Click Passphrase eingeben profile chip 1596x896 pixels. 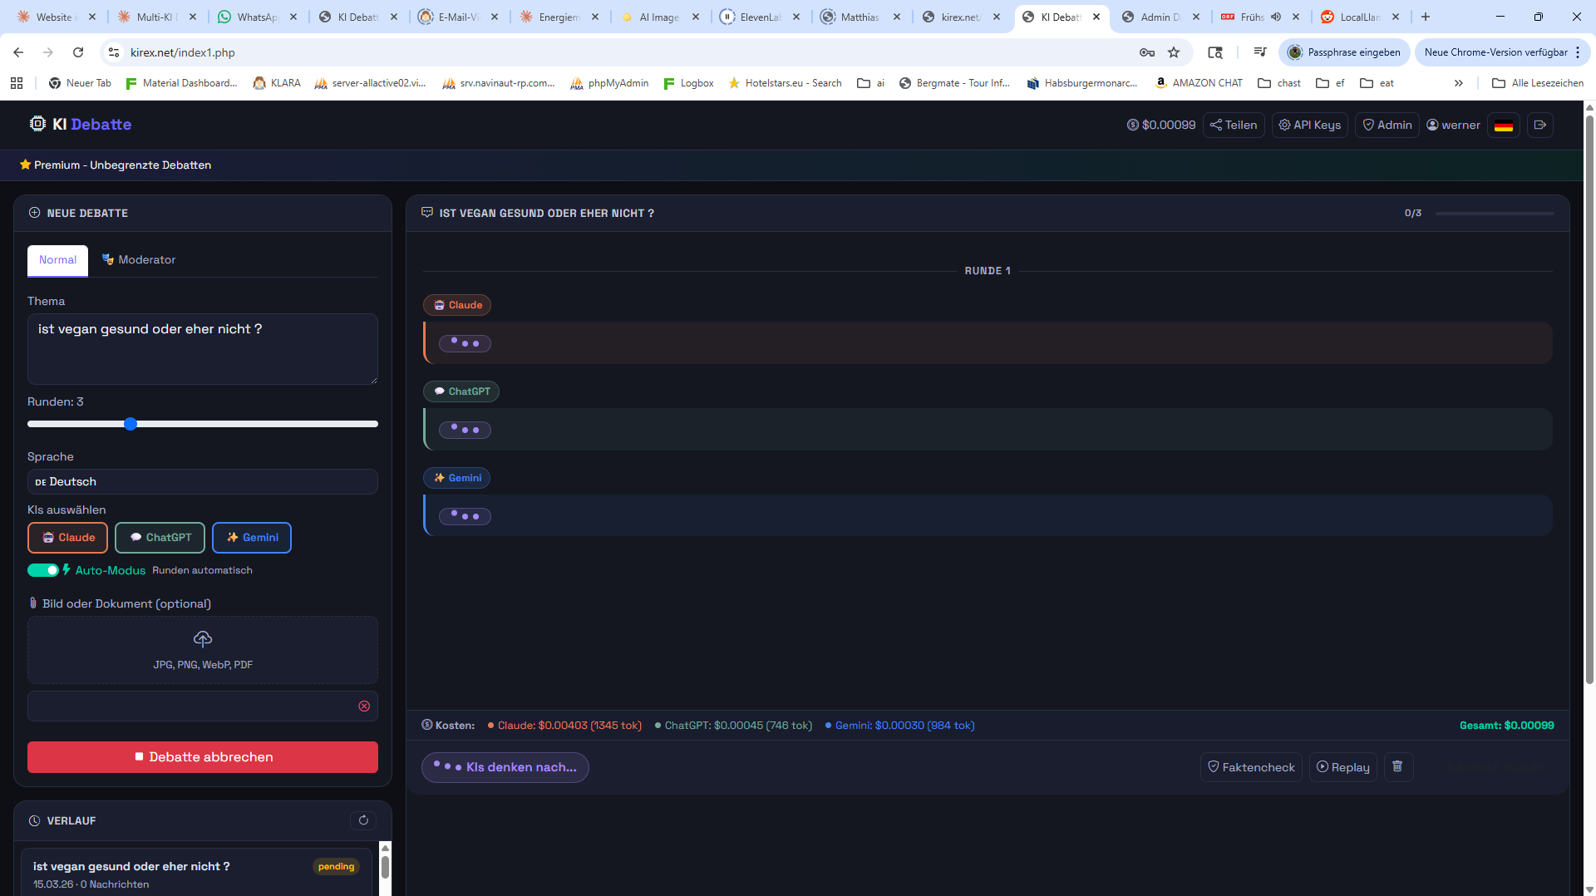[1344, 52]
